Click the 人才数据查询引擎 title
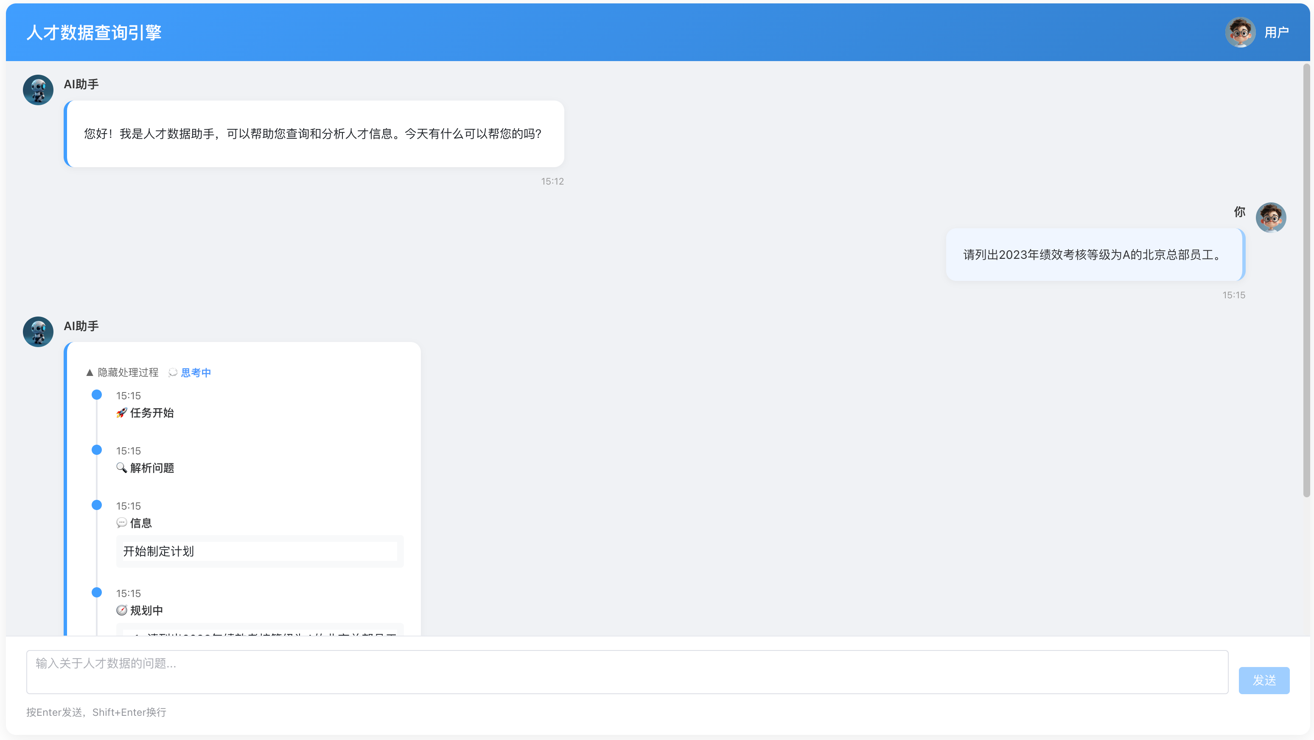Image resolution: width=1314 pixels, height=740 pixels. (x=94, y=32)
